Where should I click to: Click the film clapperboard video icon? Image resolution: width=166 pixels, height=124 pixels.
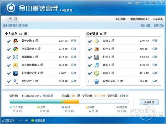pyautogui.click(x=97, y=57)
